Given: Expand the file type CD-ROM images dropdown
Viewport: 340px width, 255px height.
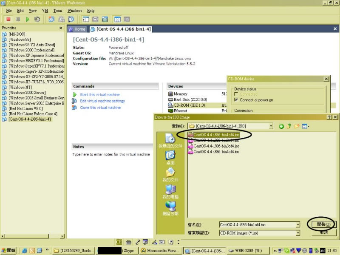Looking at the screenshot, I should pos(298,233).
